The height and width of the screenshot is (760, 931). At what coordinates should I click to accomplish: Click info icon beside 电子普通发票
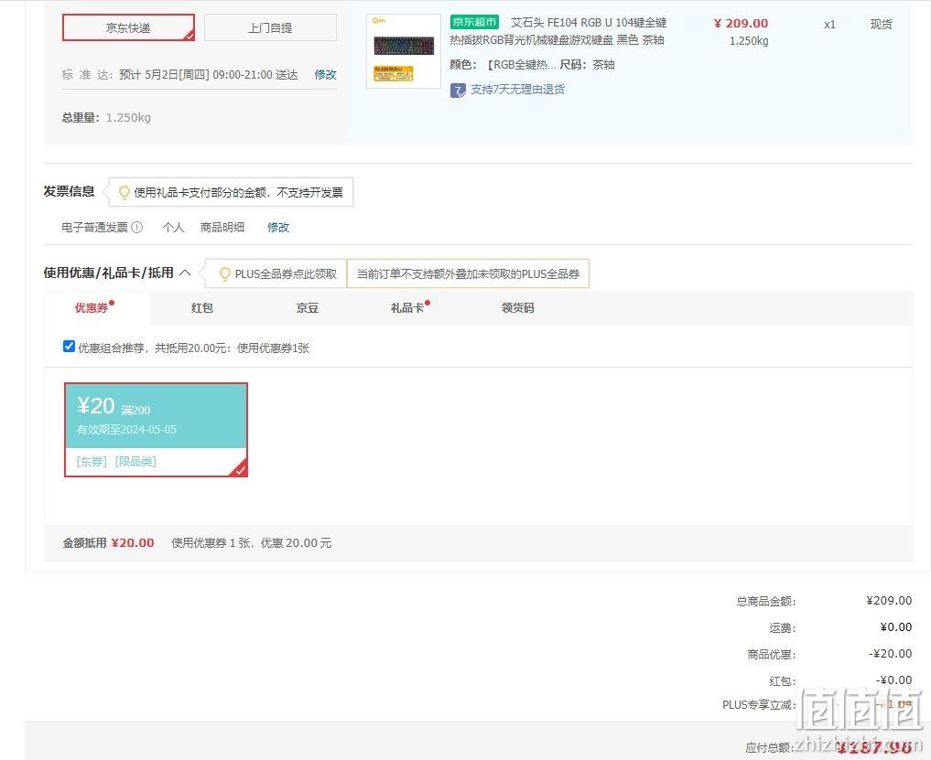pyautogui.click(x=137, y=227)
